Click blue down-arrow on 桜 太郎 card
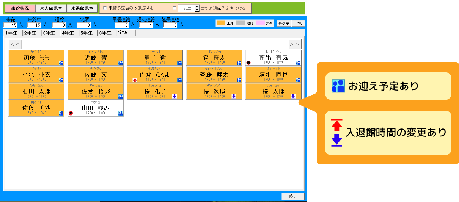Image resolution: width=459 pixels, height=202 pixels. coord(293,97)
